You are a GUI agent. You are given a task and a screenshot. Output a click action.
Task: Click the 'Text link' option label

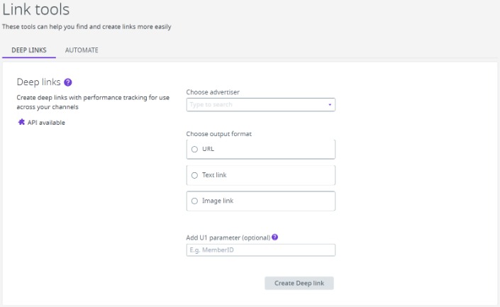(215, 175)
